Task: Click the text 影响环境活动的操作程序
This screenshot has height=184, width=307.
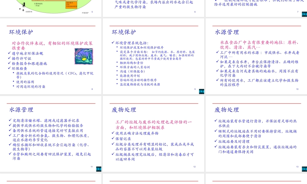Action: [138, 80]
